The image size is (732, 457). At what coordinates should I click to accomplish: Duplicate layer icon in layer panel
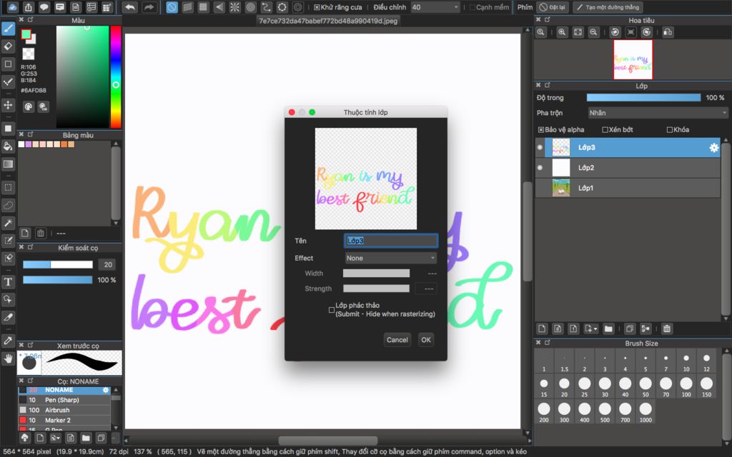630,328
